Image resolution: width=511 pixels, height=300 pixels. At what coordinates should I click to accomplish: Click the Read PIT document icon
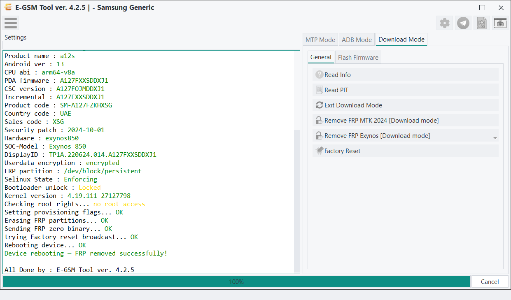[319, 90]
